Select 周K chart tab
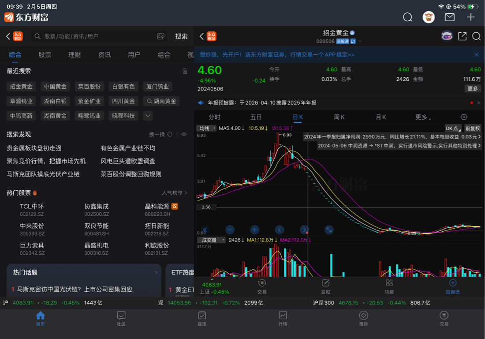Screen dimensions: 485x339 click(339, 117)
